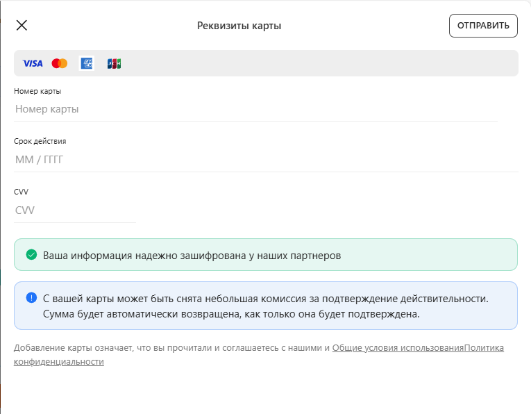This screenshot has height=414, width=531.
Task: Click the Visa card logo
Action: 33,63
